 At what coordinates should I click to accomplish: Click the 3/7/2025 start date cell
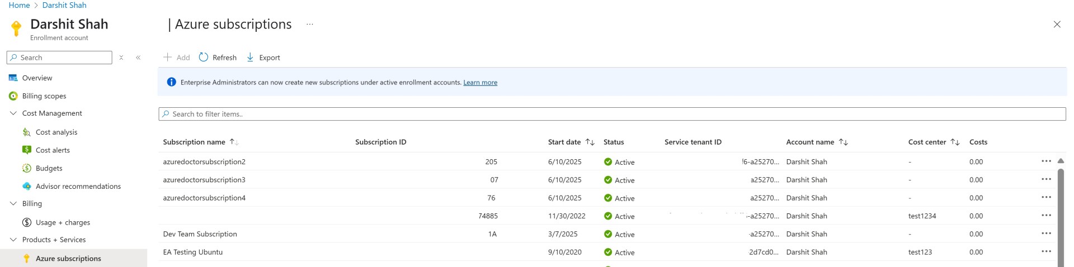563,234
